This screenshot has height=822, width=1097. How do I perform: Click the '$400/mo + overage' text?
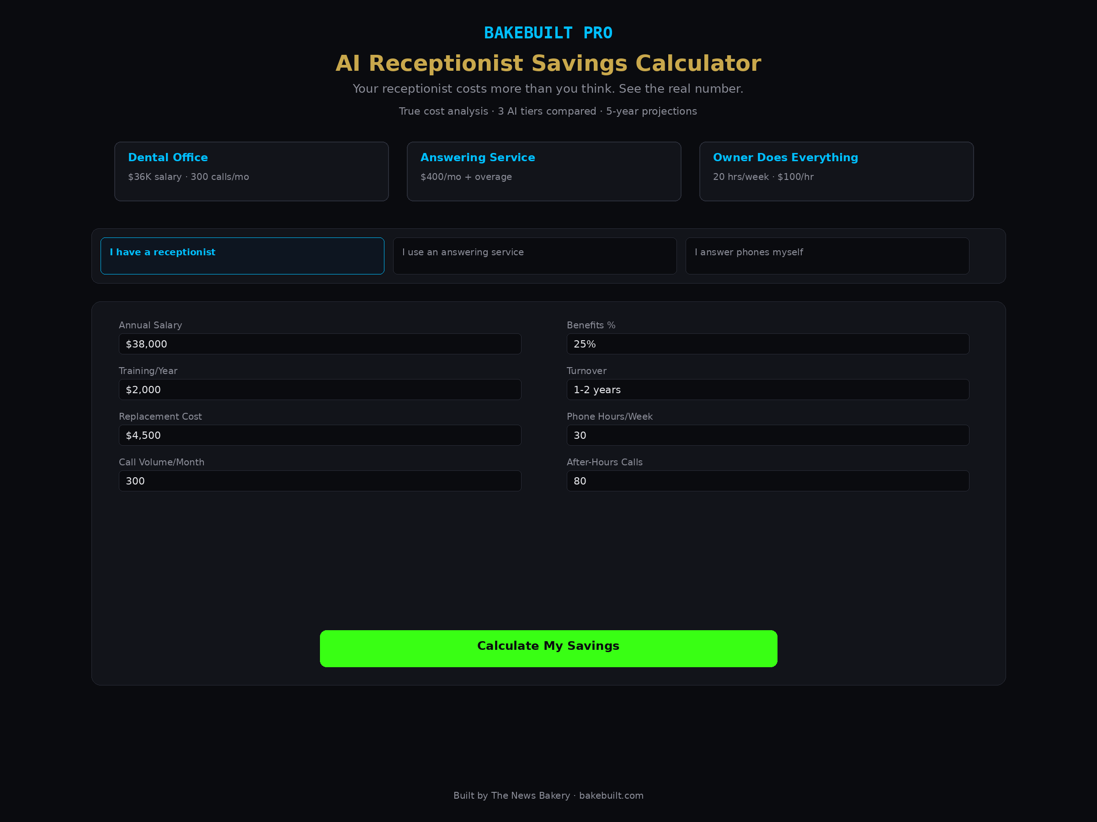pyautogui.click(x=466, y=177)
